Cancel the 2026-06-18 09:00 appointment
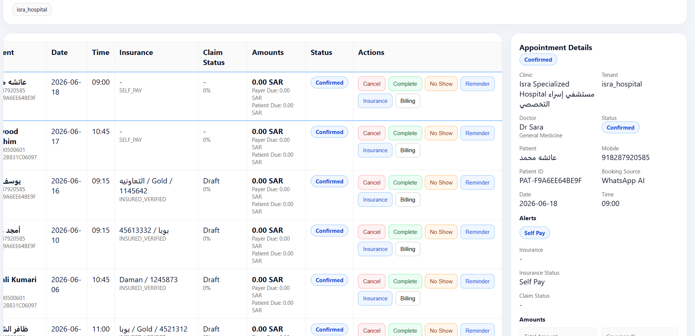Viewport: 695px width, 336px height. click(372, 84)
